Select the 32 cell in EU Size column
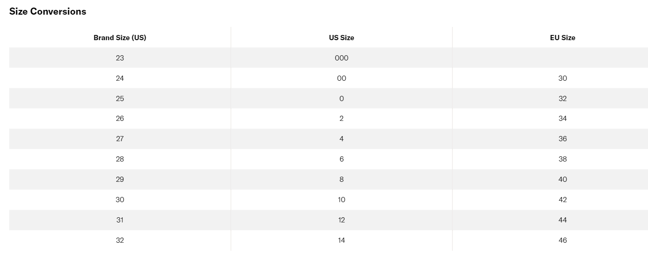This screenshot has width=648, height=273. click(x=563, y=99)
